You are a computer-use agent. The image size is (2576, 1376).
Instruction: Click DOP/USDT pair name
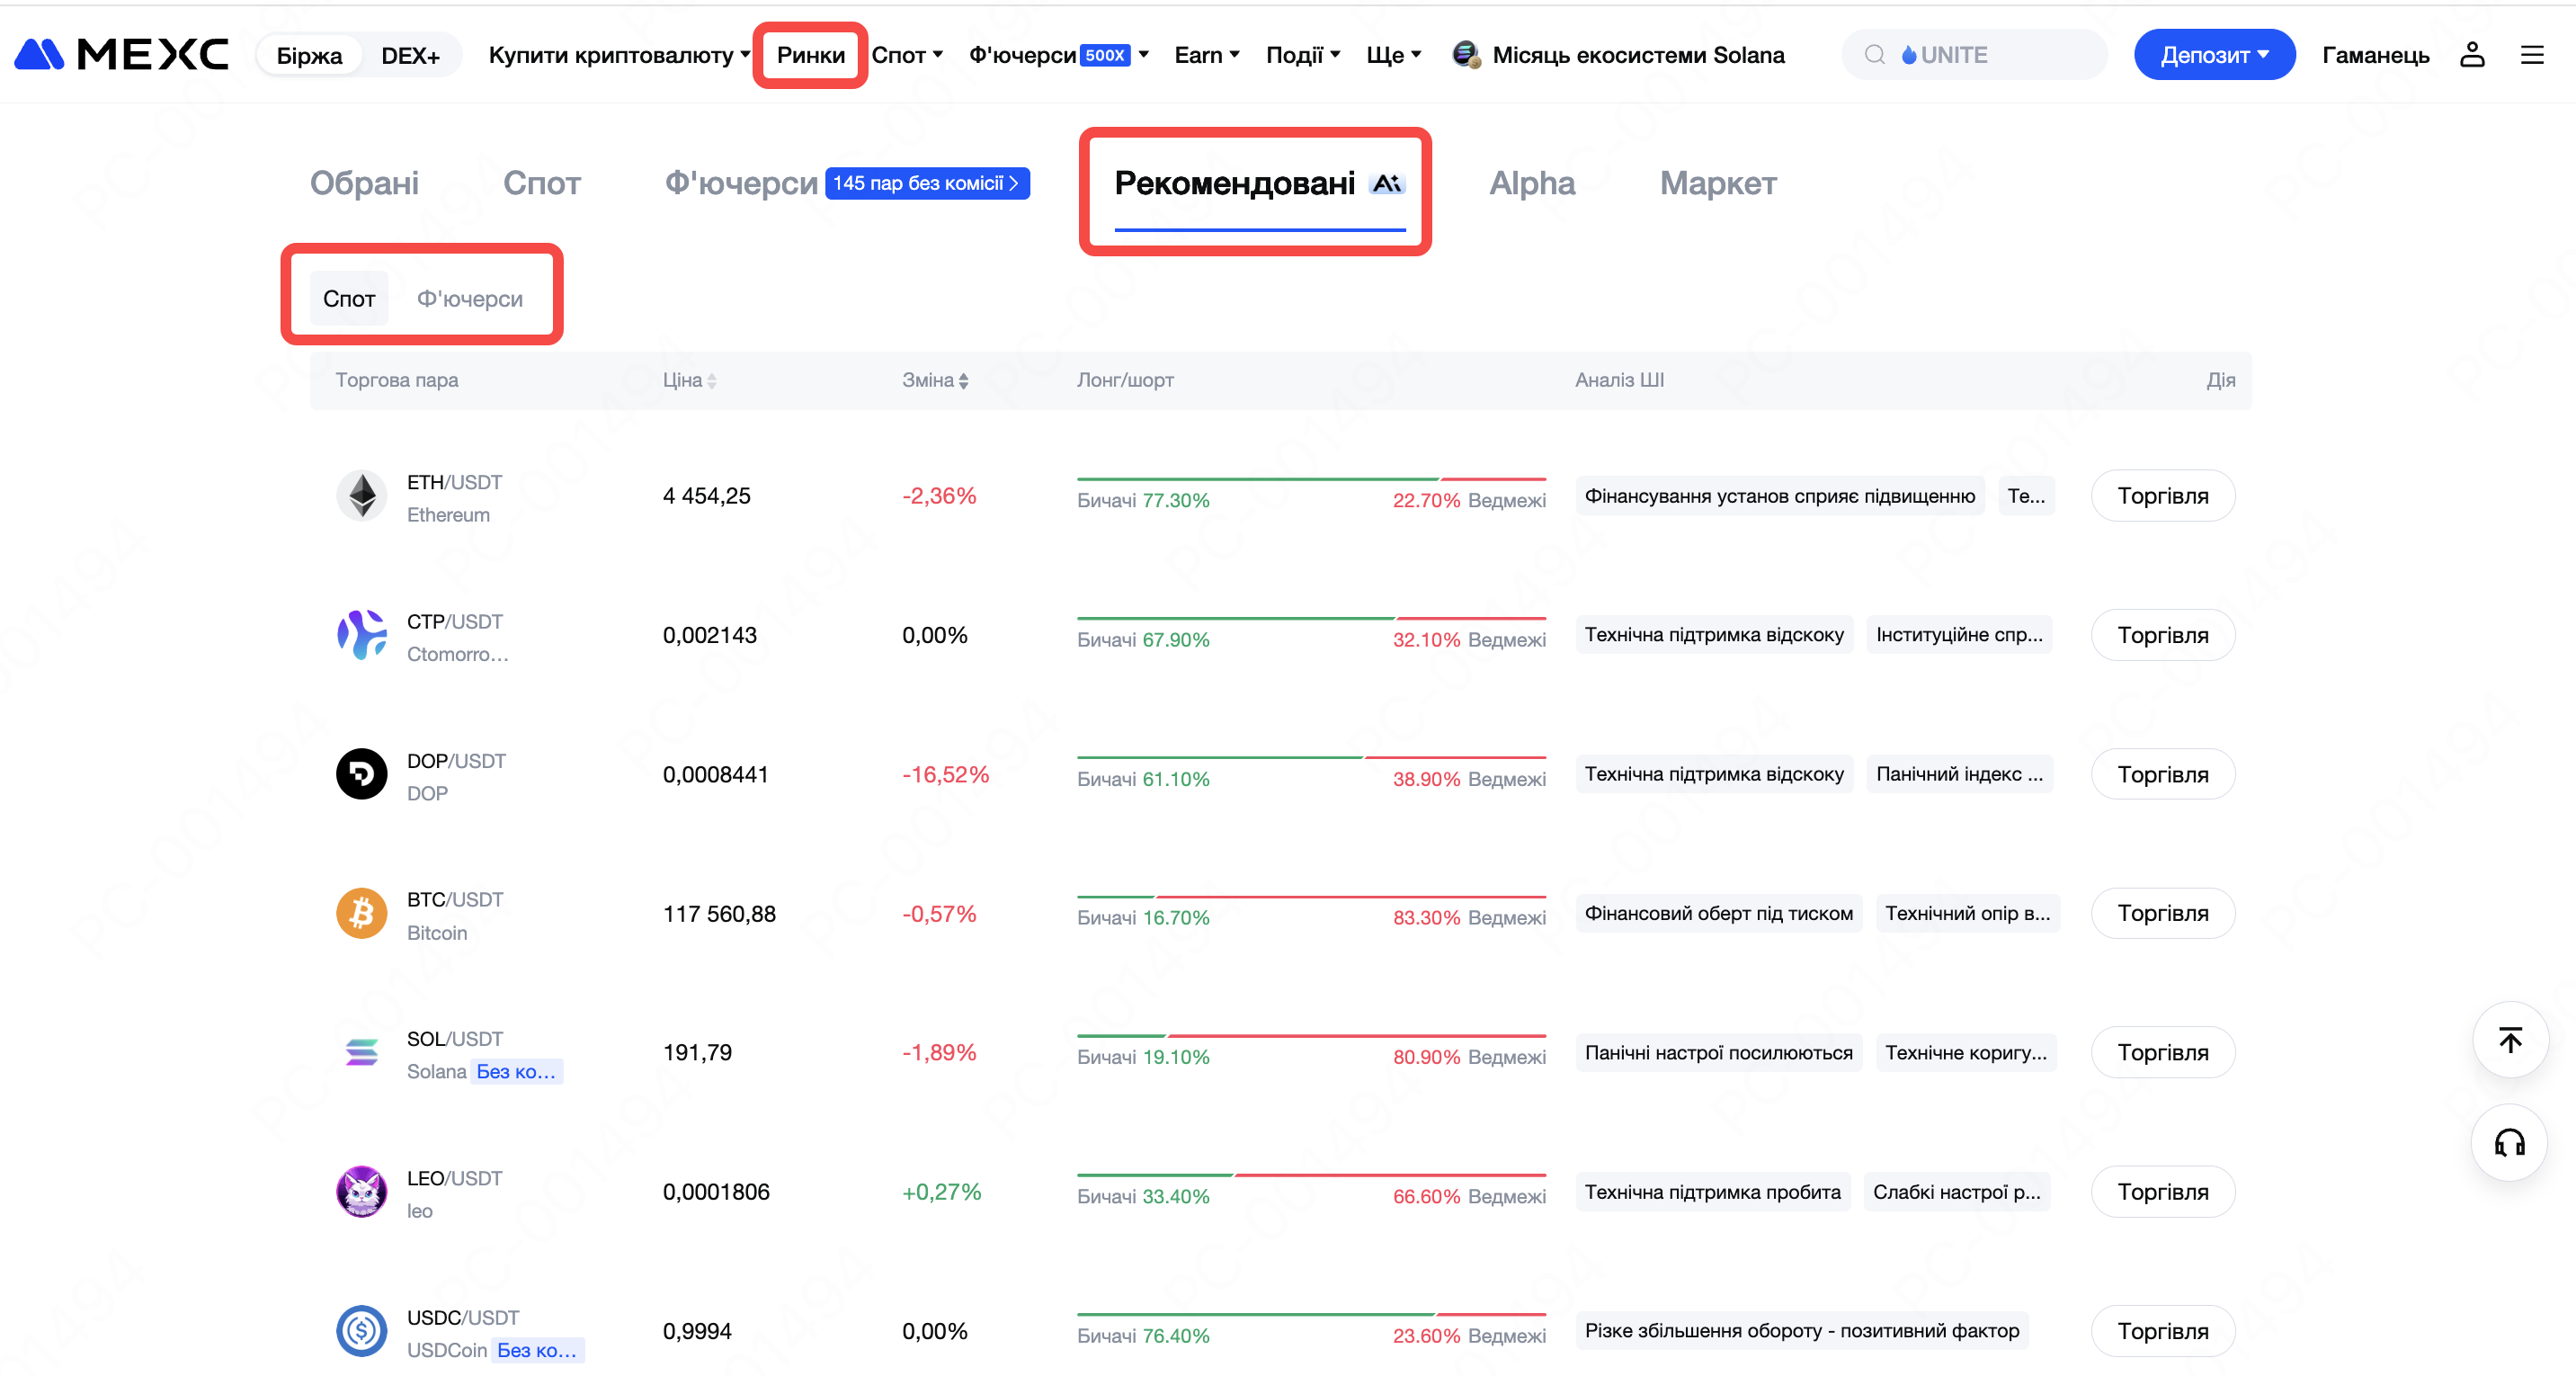[x=456, y=761]
